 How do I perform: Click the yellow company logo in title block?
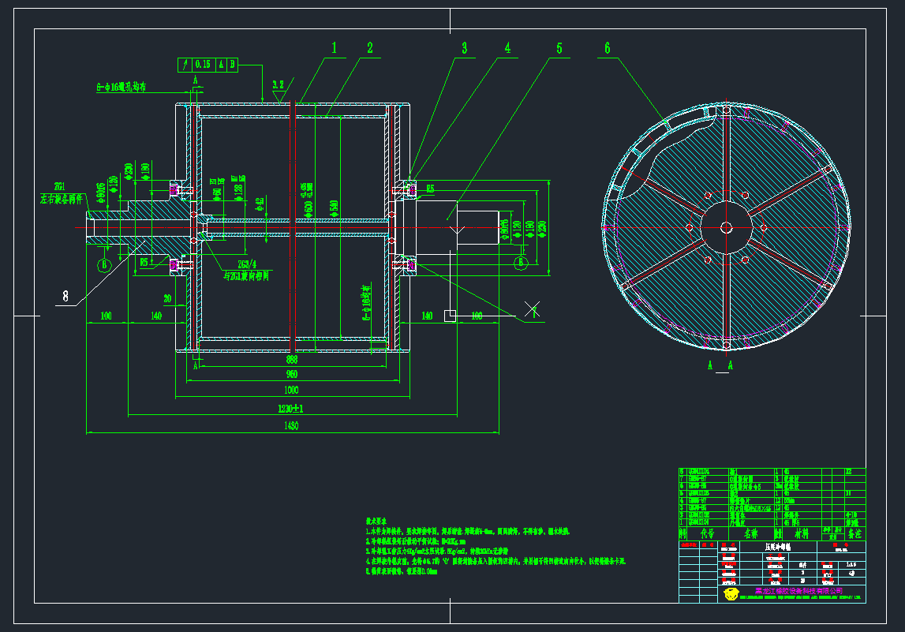(x=731, y=591)
